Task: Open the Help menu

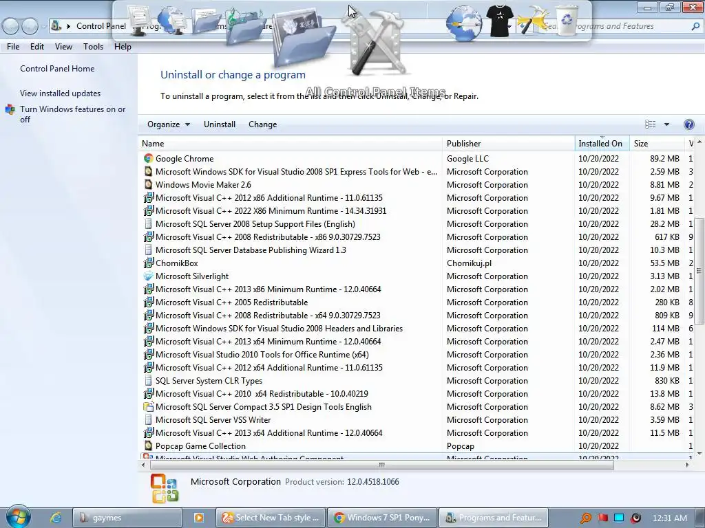Action: tap(123, 47)
